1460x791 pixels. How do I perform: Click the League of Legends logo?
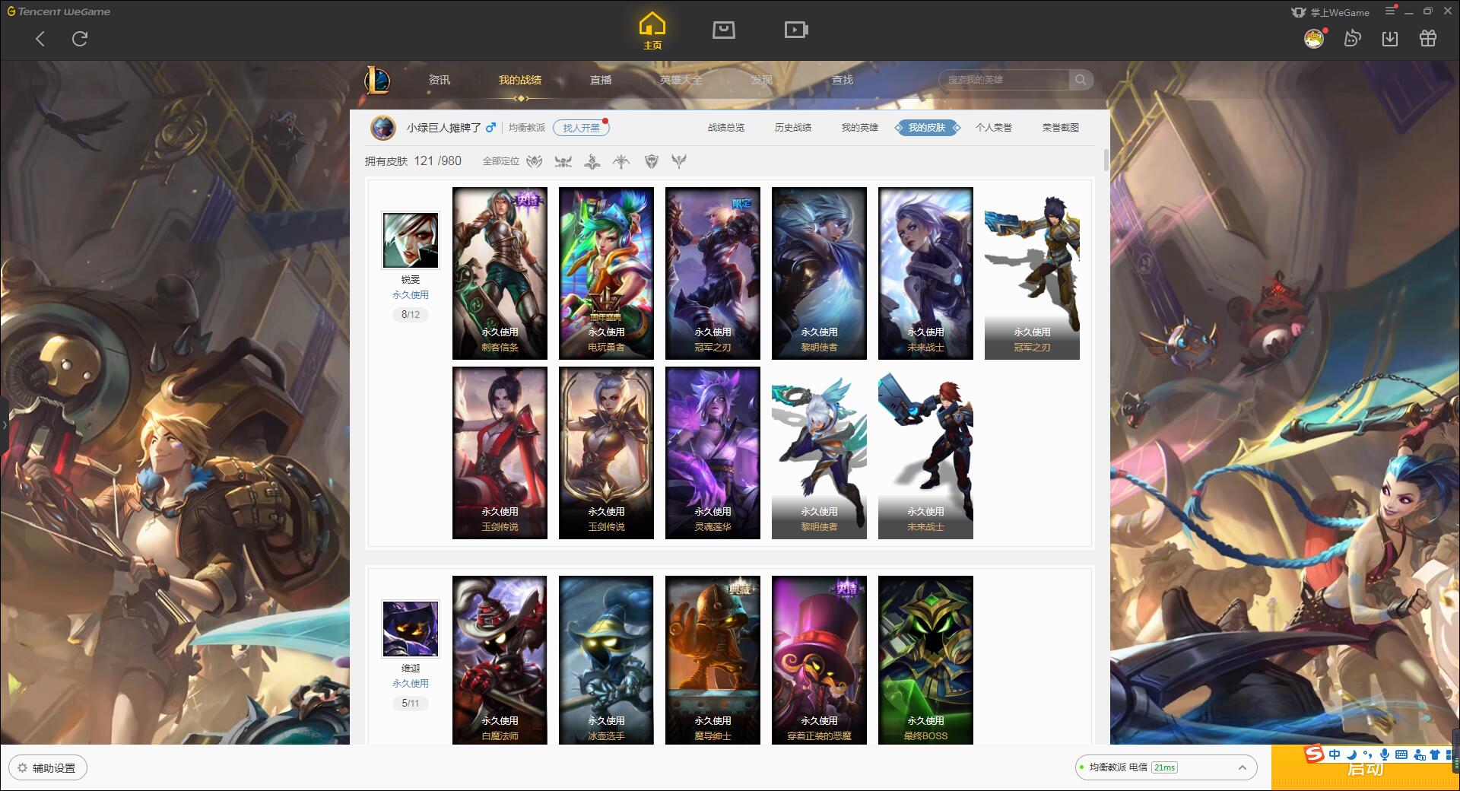point(377,80)
